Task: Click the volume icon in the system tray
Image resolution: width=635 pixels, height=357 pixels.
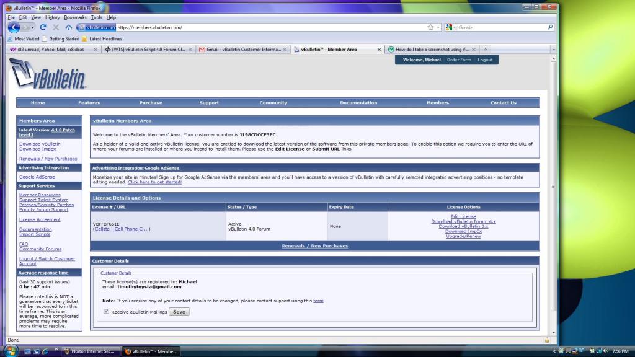Action: [x=606, y=351]
